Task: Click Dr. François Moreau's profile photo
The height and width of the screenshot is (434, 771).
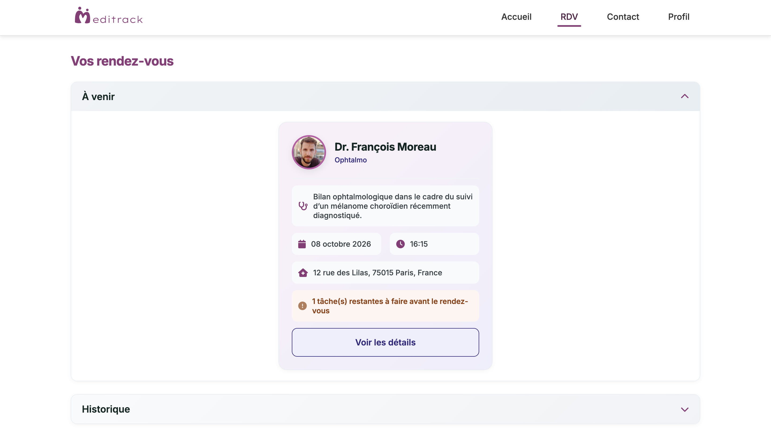Action: (x=309, y=152)
